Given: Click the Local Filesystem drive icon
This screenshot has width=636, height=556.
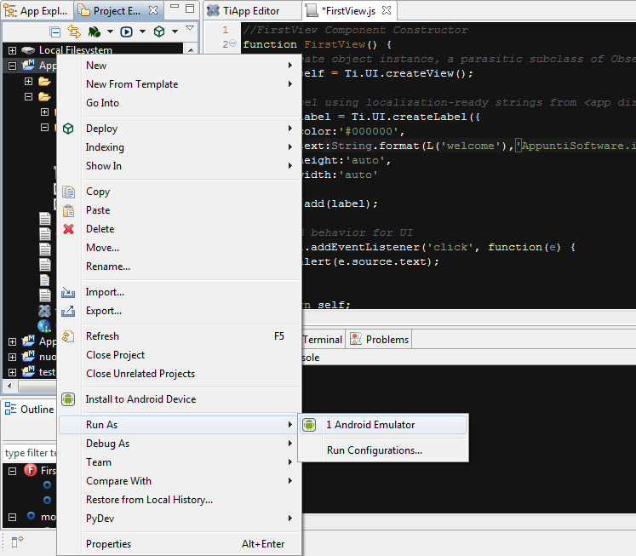Looking at the screenshot, I should 28,50.
